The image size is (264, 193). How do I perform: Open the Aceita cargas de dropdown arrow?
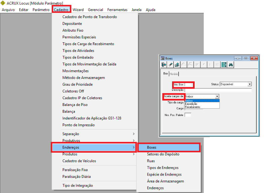point(217,96)
